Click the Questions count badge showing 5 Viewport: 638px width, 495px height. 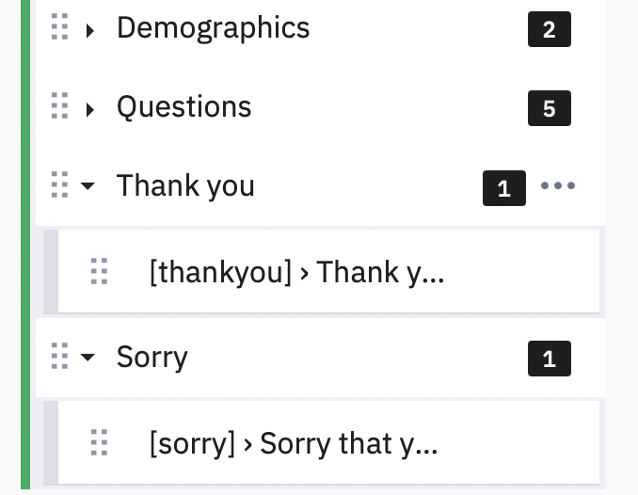(x=550, y=108)
